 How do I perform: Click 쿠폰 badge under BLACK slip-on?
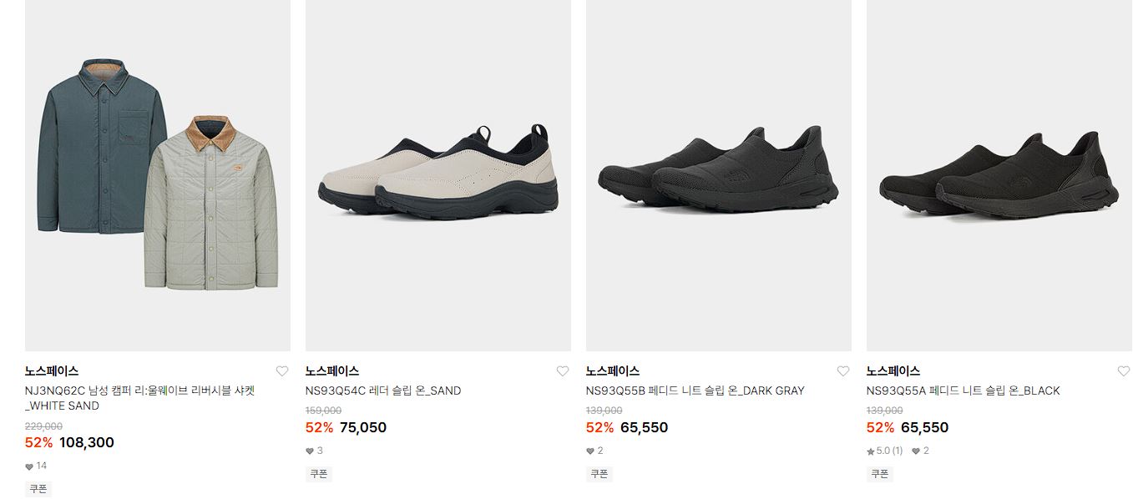(880, 474)
